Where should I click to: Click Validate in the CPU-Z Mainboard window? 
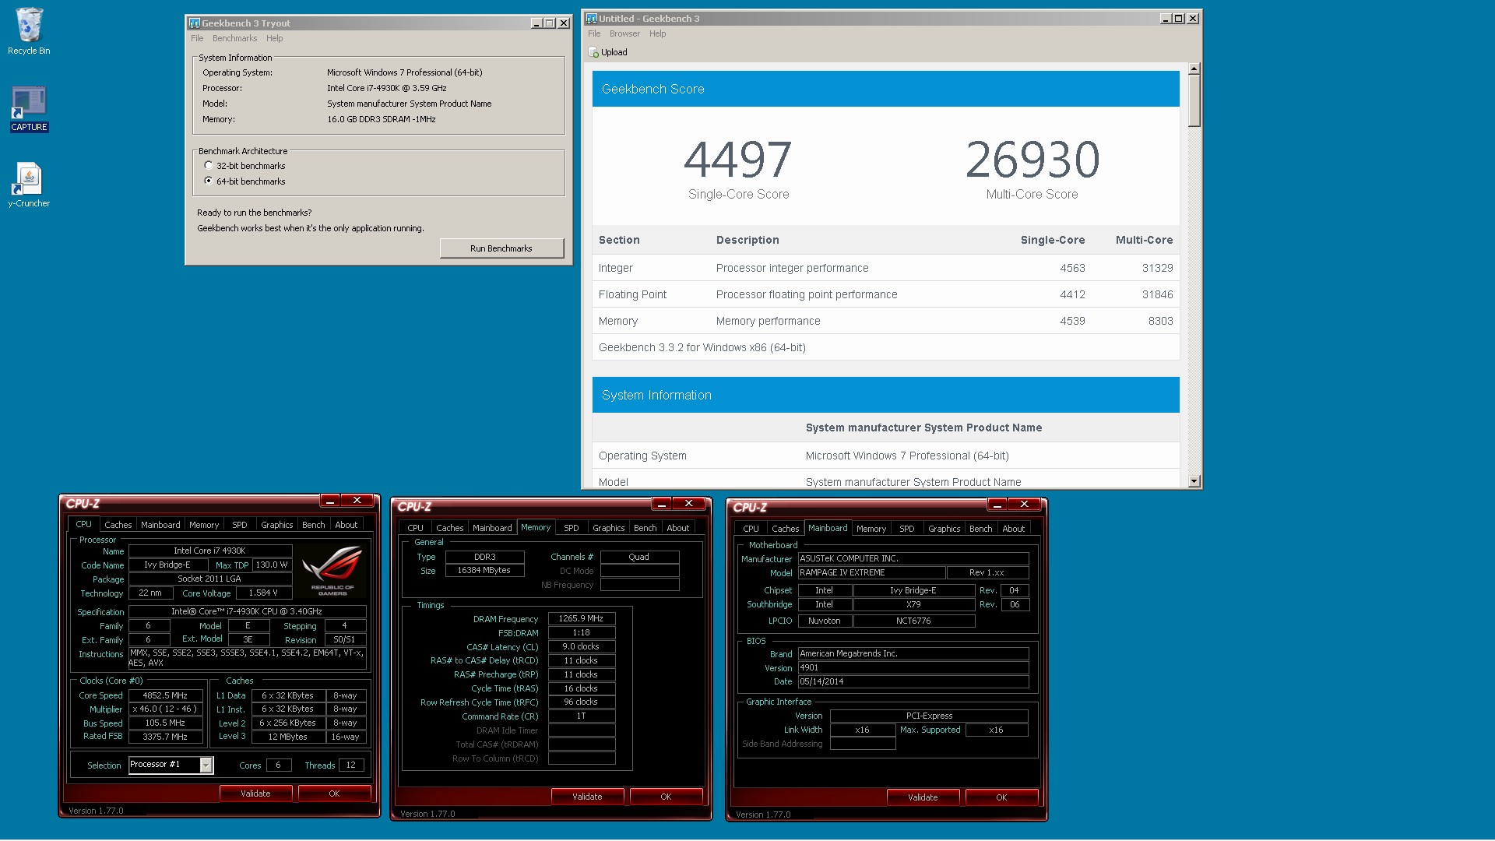(923, 797)
